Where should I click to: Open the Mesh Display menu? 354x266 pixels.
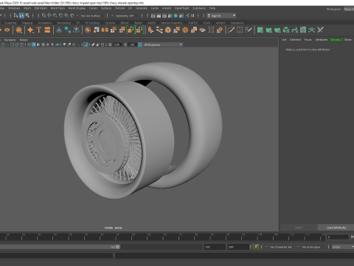click(x=77, y=8)
